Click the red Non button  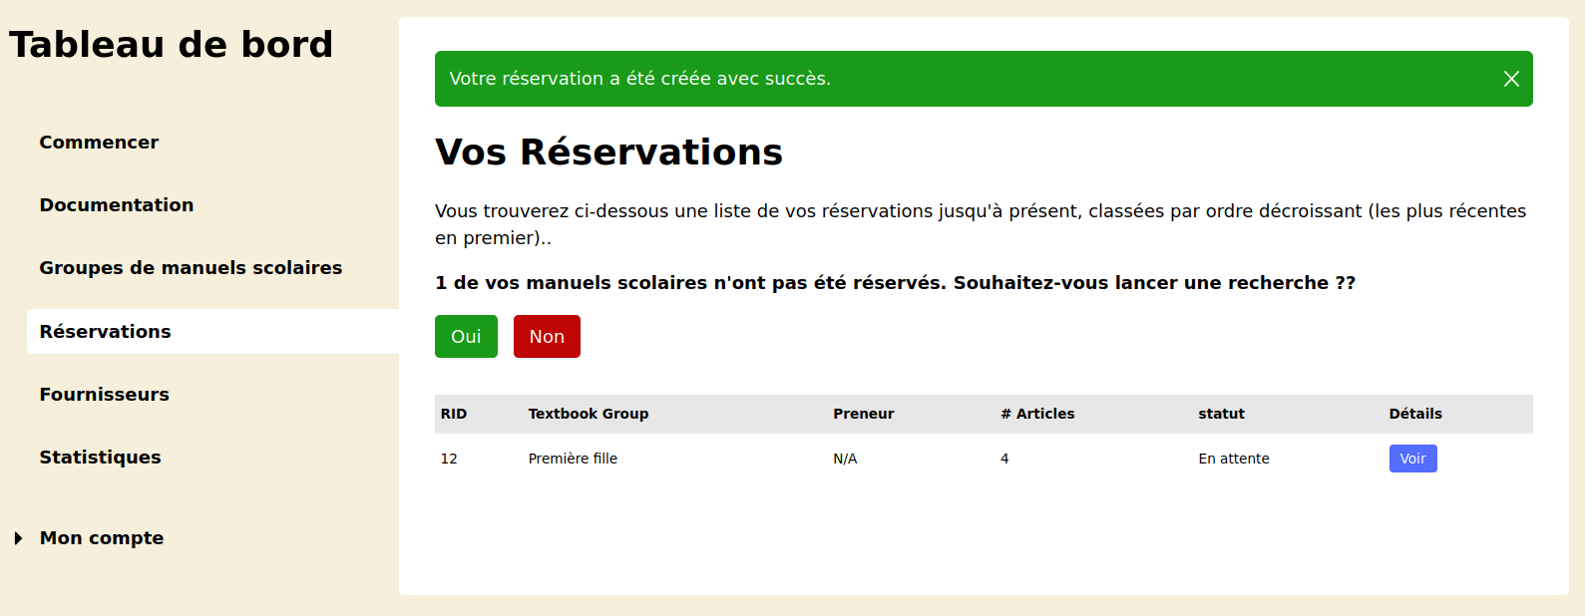pos(547,336)
